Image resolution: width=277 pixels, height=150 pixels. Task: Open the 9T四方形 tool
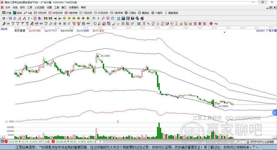pyautogui.click(x=101, y=13)
